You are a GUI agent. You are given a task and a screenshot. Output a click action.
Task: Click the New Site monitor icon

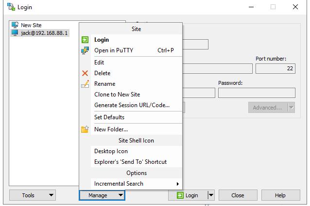[15, 25]
